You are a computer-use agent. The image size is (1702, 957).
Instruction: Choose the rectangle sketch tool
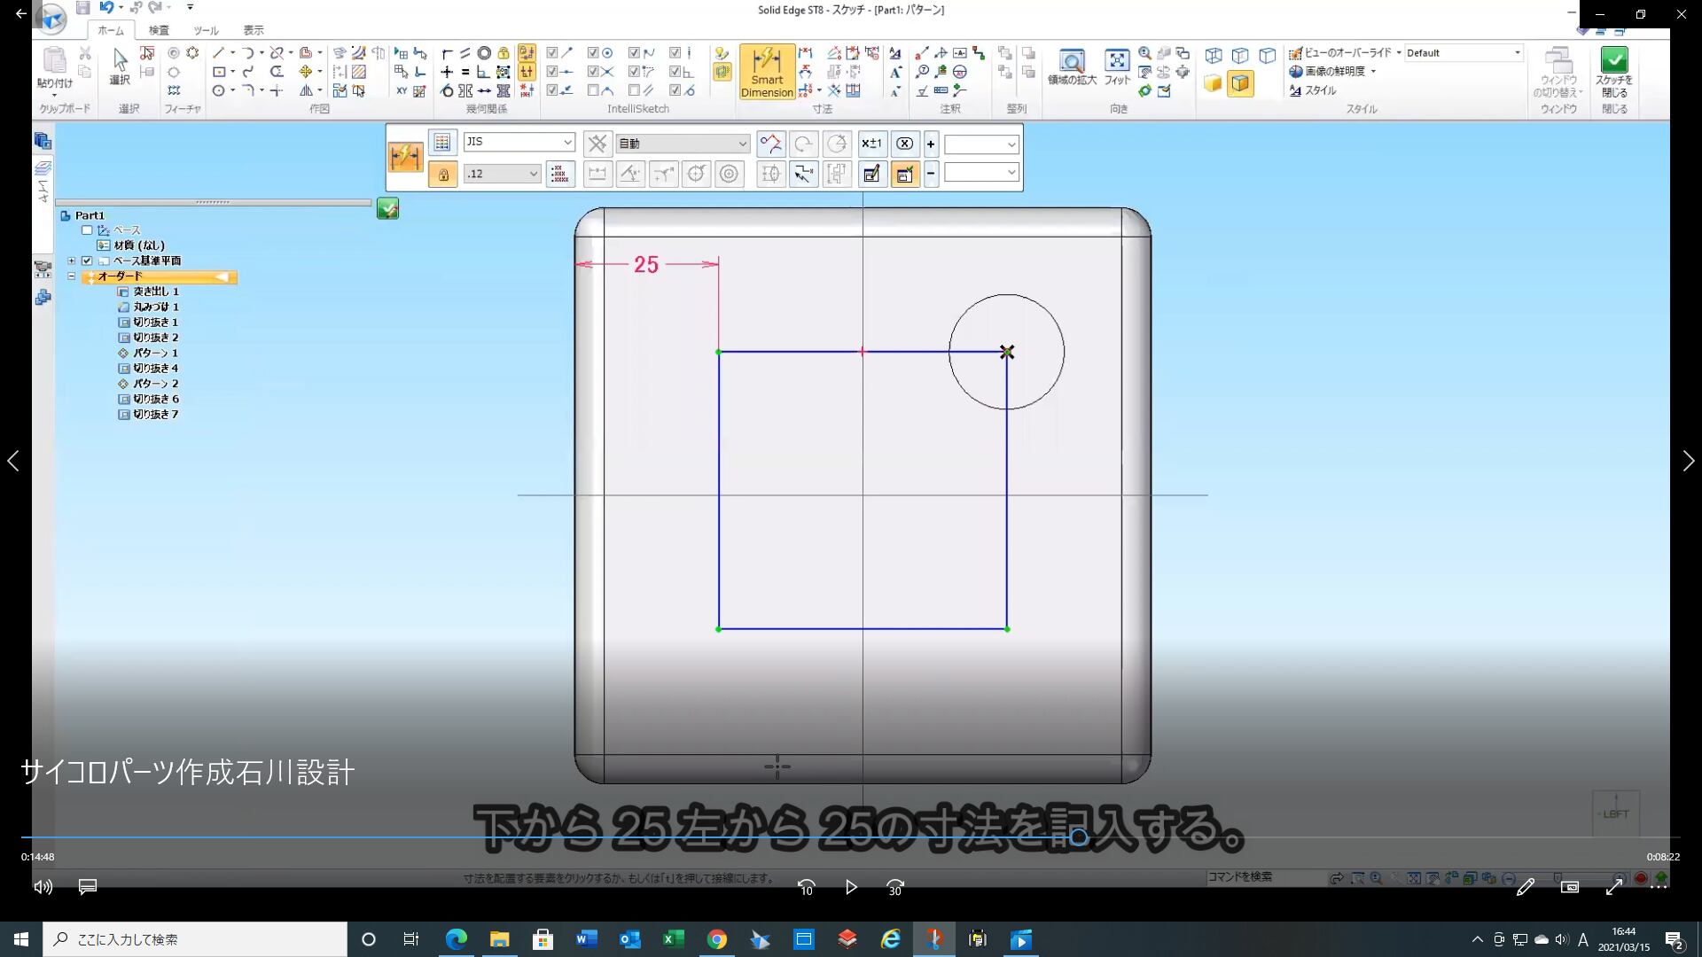click(219, 72)
